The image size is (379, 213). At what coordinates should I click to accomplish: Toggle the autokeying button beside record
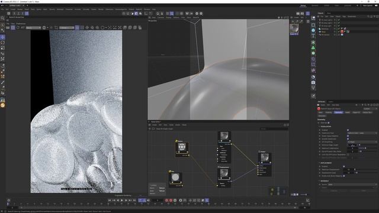(x=171, y=200)
